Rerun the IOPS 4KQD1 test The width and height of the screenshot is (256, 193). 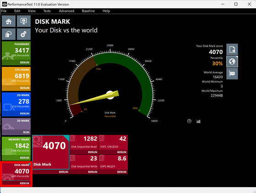tap(122, 172)
